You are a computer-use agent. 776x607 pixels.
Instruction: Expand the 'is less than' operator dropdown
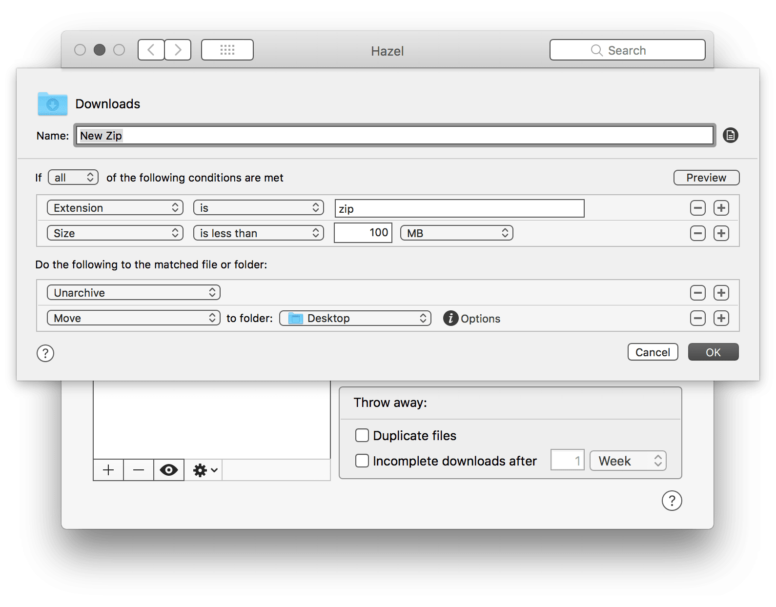259,233
